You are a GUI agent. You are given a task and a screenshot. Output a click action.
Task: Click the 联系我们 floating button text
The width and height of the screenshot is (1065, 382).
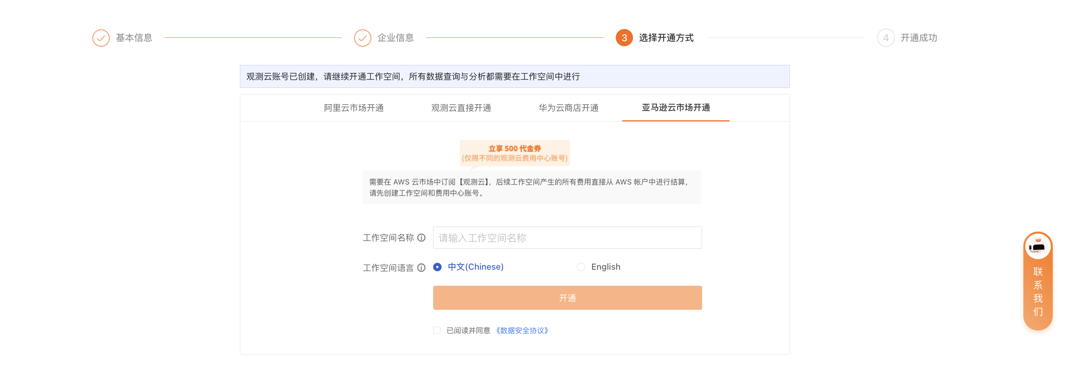(x=1038, y=292)
